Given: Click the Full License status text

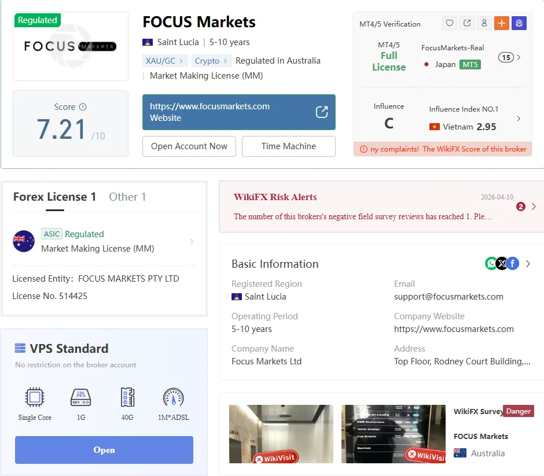Looking at the screenshot, I should point(389,61).
